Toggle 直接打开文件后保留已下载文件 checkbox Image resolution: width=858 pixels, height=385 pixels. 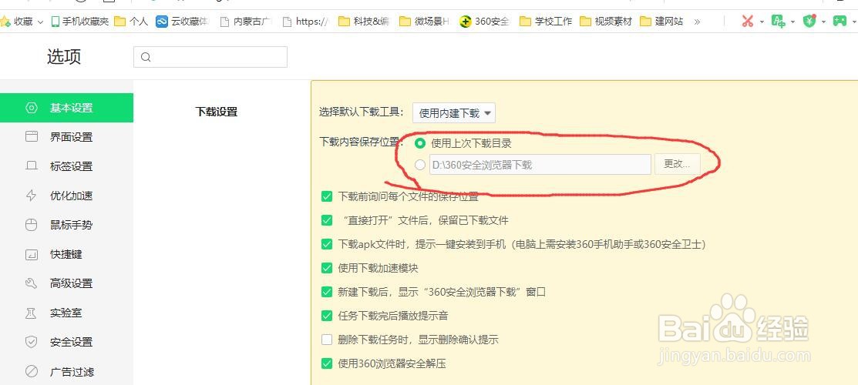(327, 220)
